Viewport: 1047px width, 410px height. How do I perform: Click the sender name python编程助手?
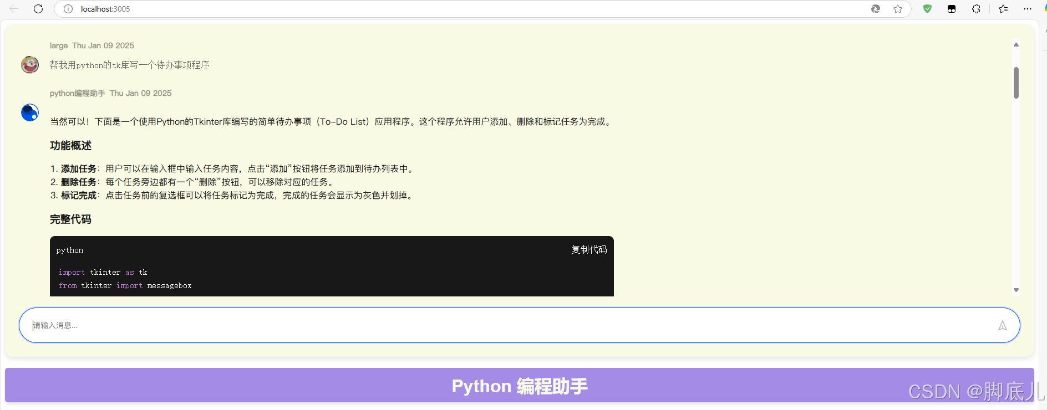[78, 93]
